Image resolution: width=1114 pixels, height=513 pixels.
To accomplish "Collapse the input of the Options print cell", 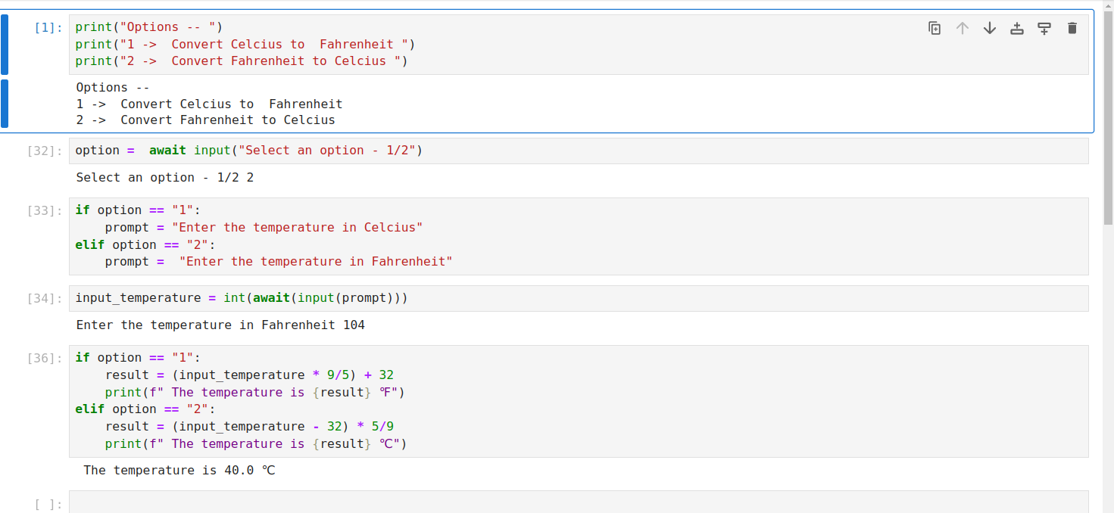I will (x=6, y=44).
